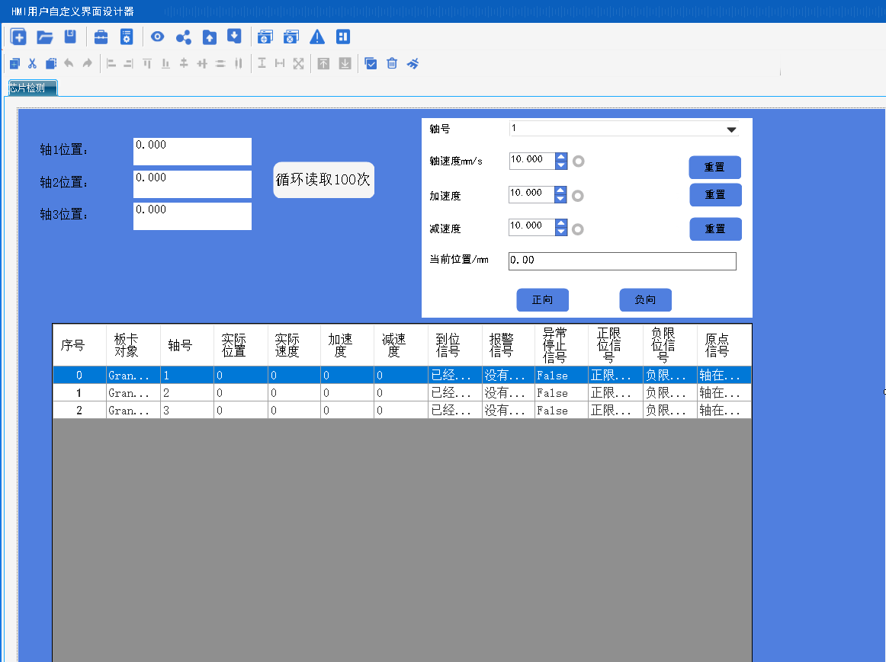This screenshot has width=886, height=662.
Task: Click the align left icon
Action: [x=111, y=64]
